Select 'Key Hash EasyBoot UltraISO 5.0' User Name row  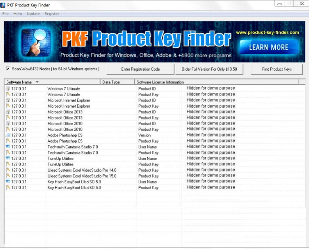coord(74,182)
